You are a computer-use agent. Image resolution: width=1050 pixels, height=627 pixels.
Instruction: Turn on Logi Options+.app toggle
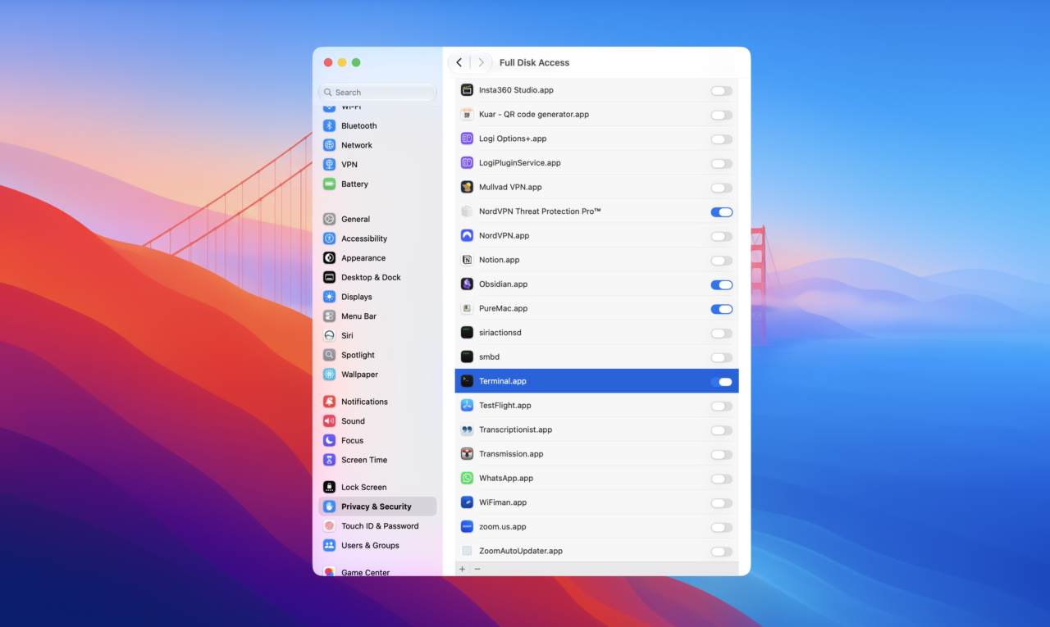pos(722,139)
